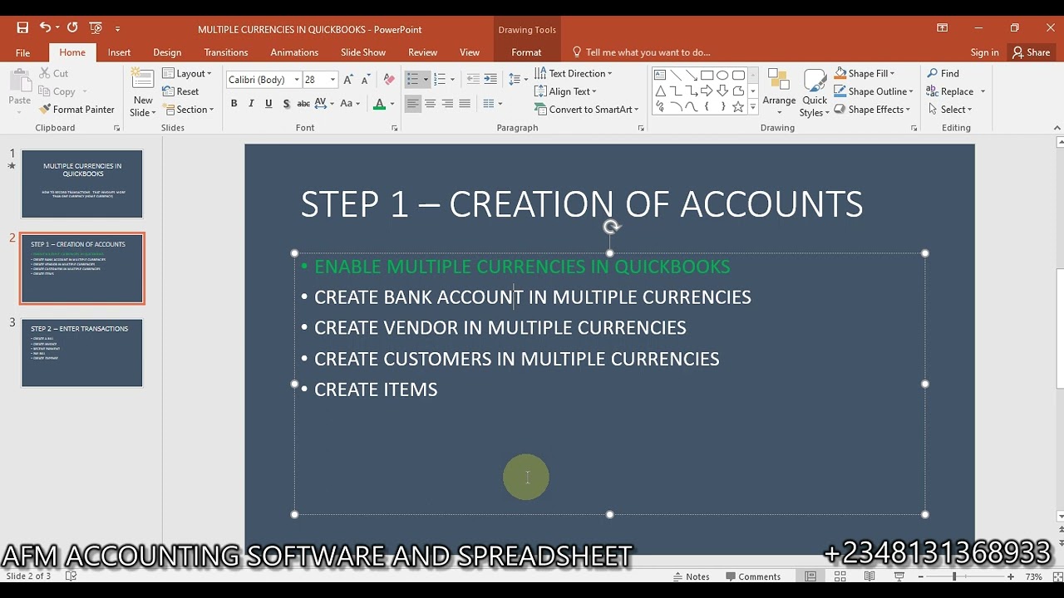Expand the Shape Fill dropdown
This screenshot has width=1064, height=598.
pos(864,74)
